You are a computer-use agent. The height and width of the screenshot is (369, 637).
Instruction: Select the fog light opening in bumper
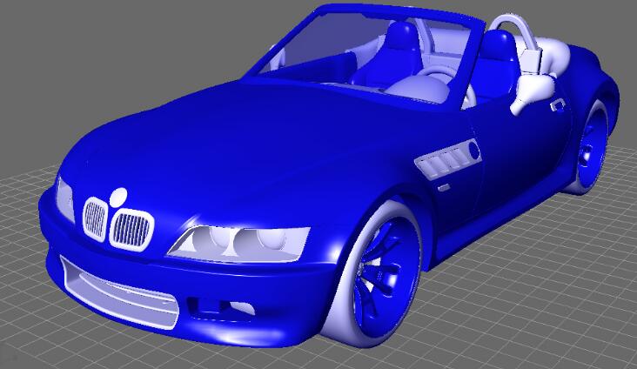(x=221, y=307)
